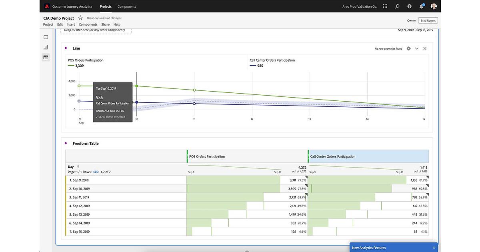Open the Visualizations bar chart icon
The width and height of the screenshot is (480, 252).
click(46, 47)
